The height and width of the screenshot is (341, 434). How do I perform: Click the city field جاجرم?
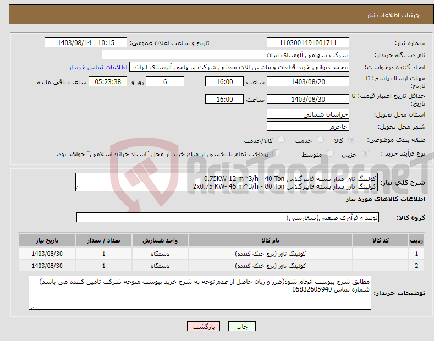pos(308,126)
